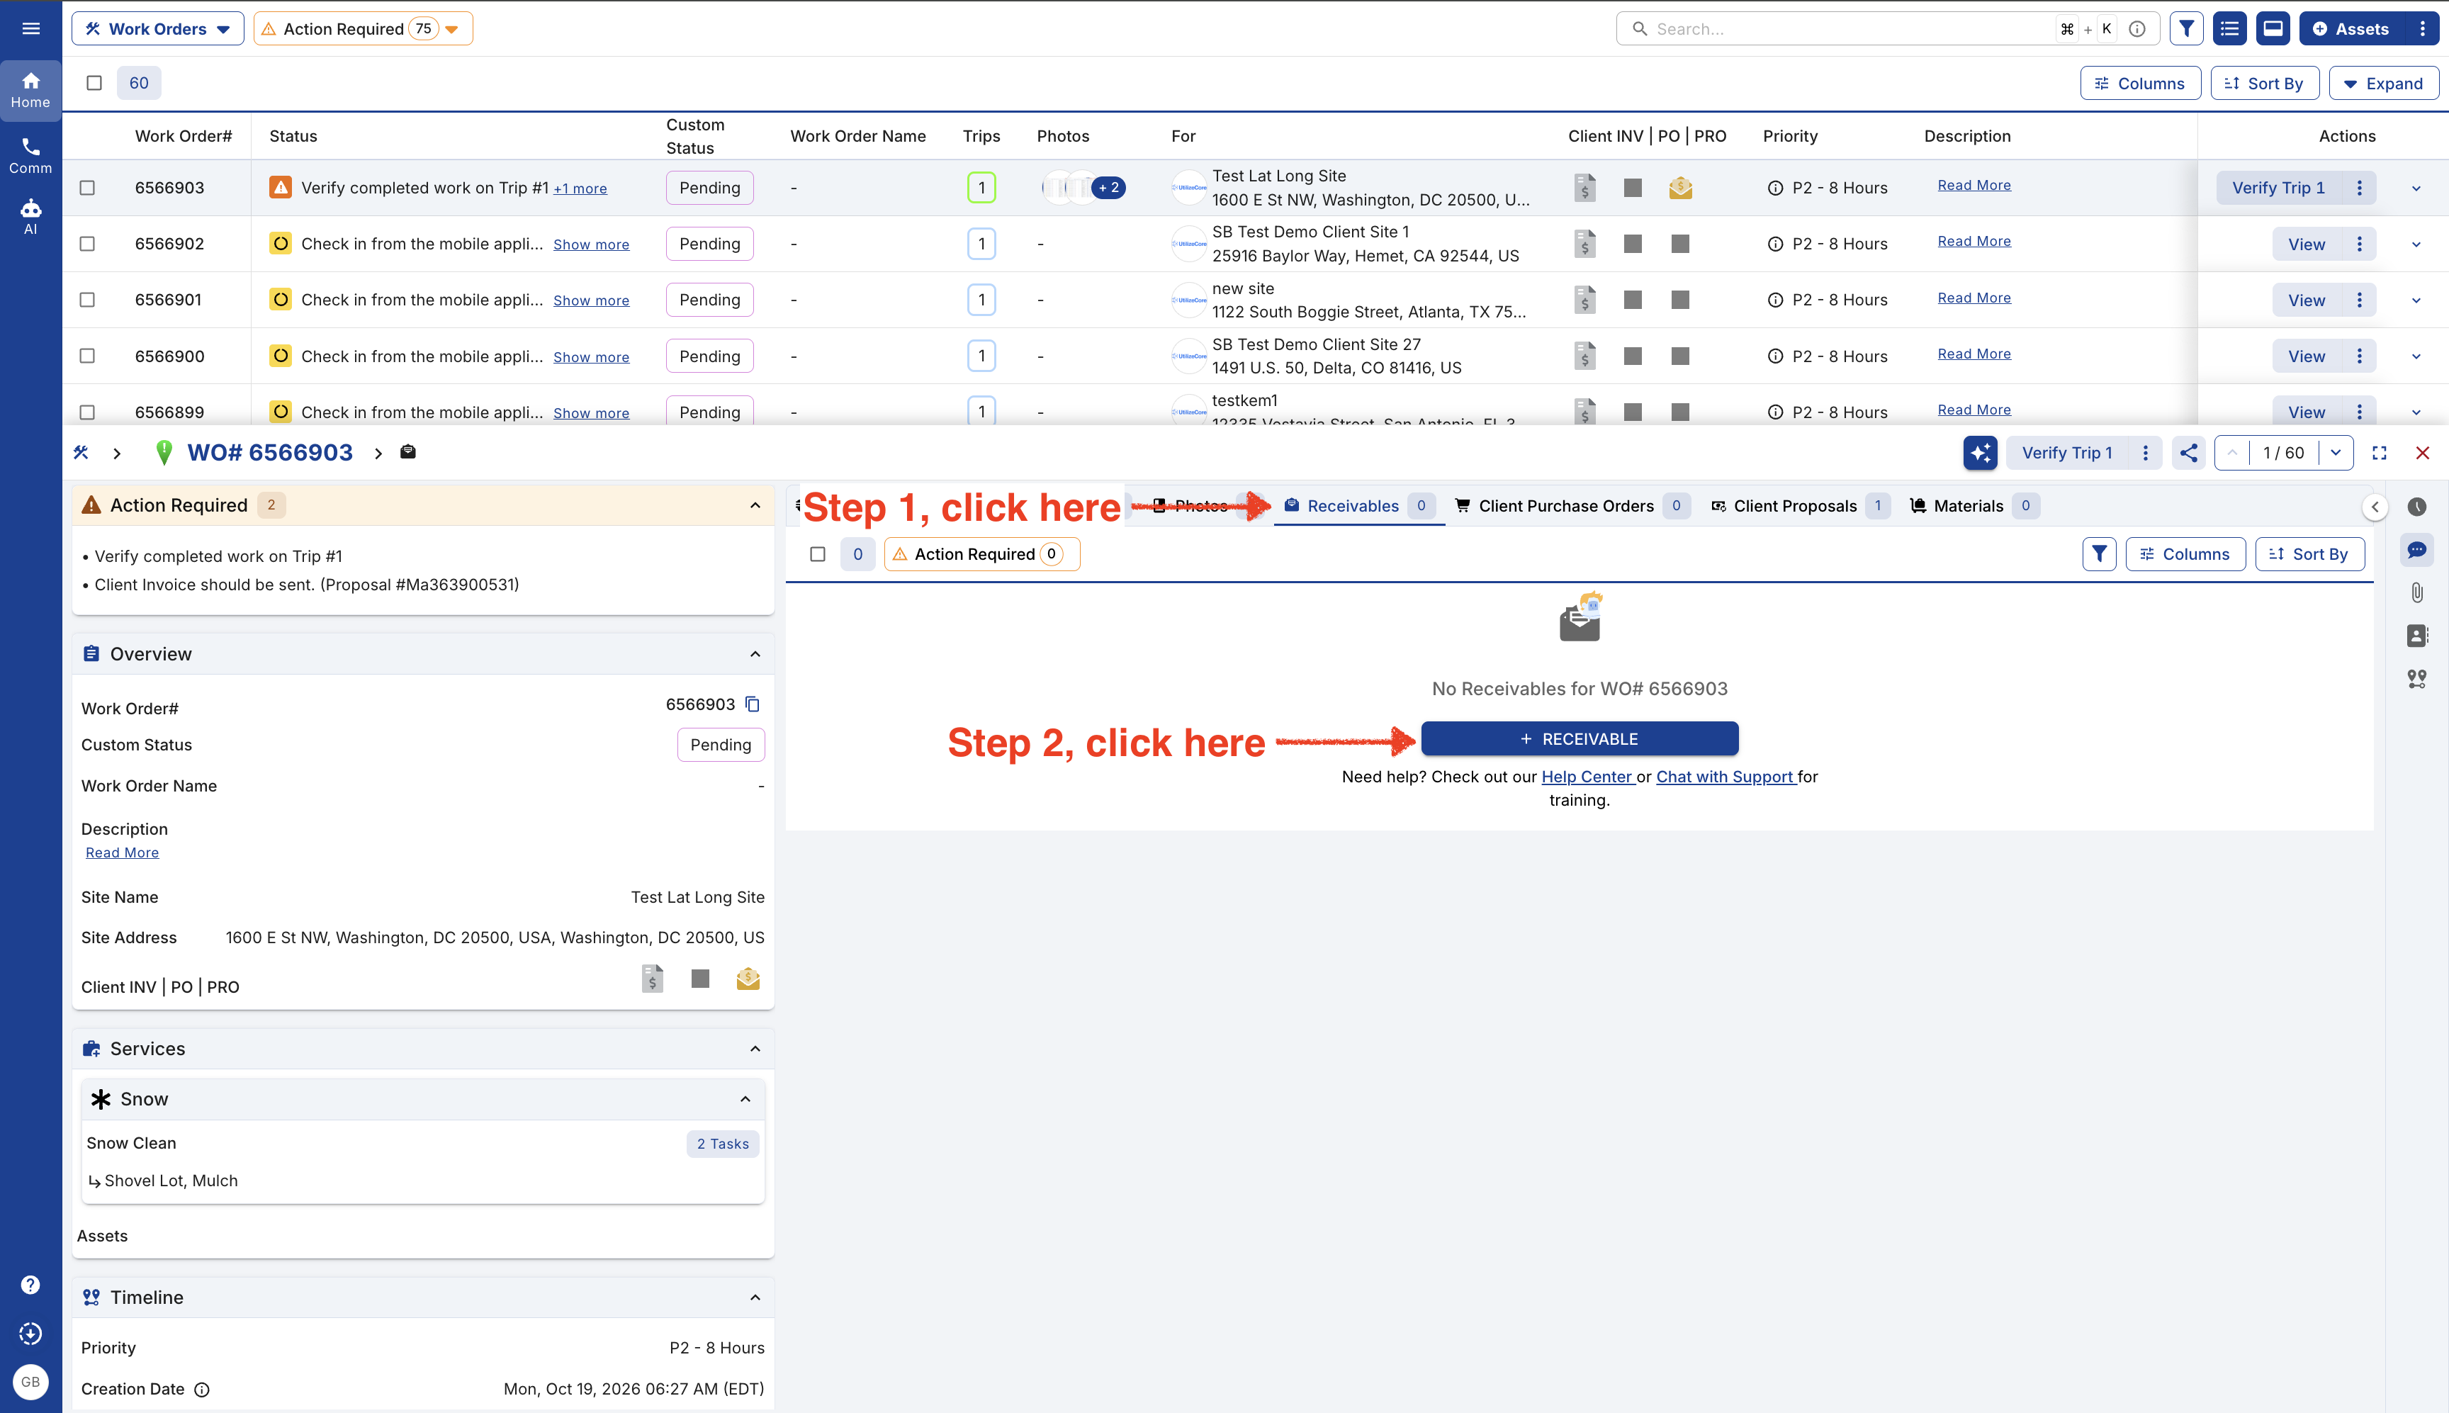Open the Work Orders dropdown
Image resolution: width=2449 pixels, height=1413 pixels.
[x=158, y=29]
